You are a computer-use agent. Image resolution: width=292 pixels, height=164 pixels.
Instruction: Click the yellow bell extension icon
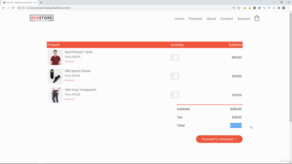click(x=250, y=8)
